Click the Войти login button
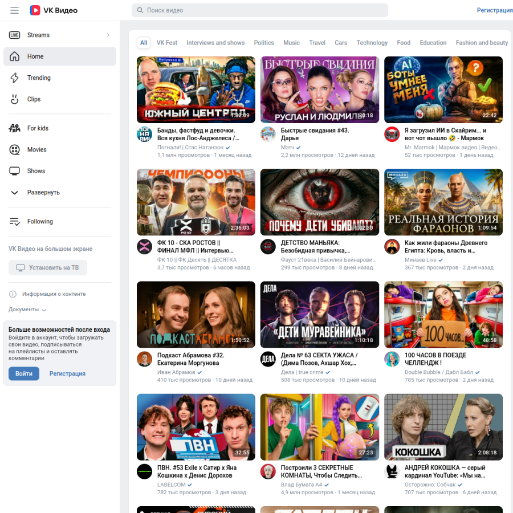 pos(24,373)
